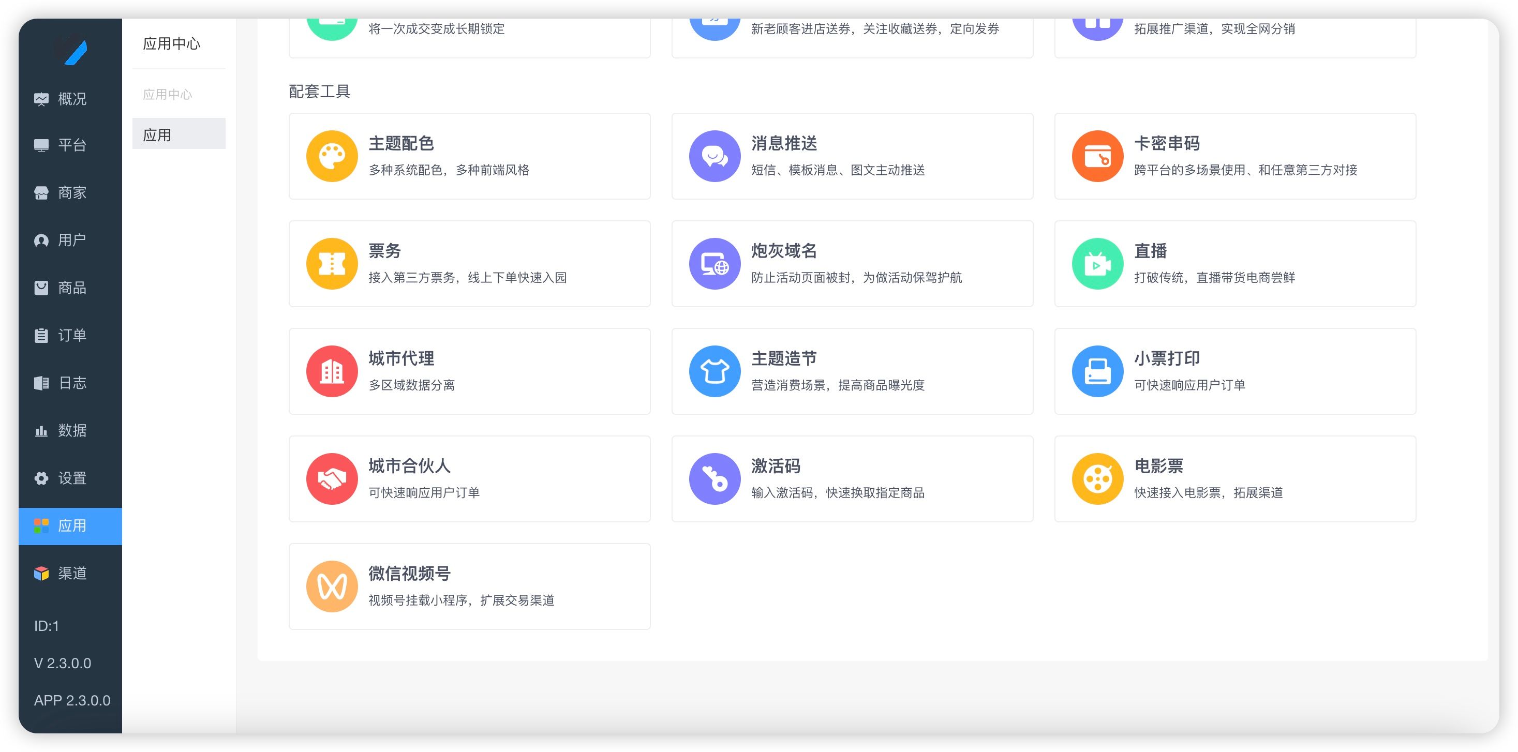
Task: Open the 城市合伙人 app title
Action: pos(410,466)
